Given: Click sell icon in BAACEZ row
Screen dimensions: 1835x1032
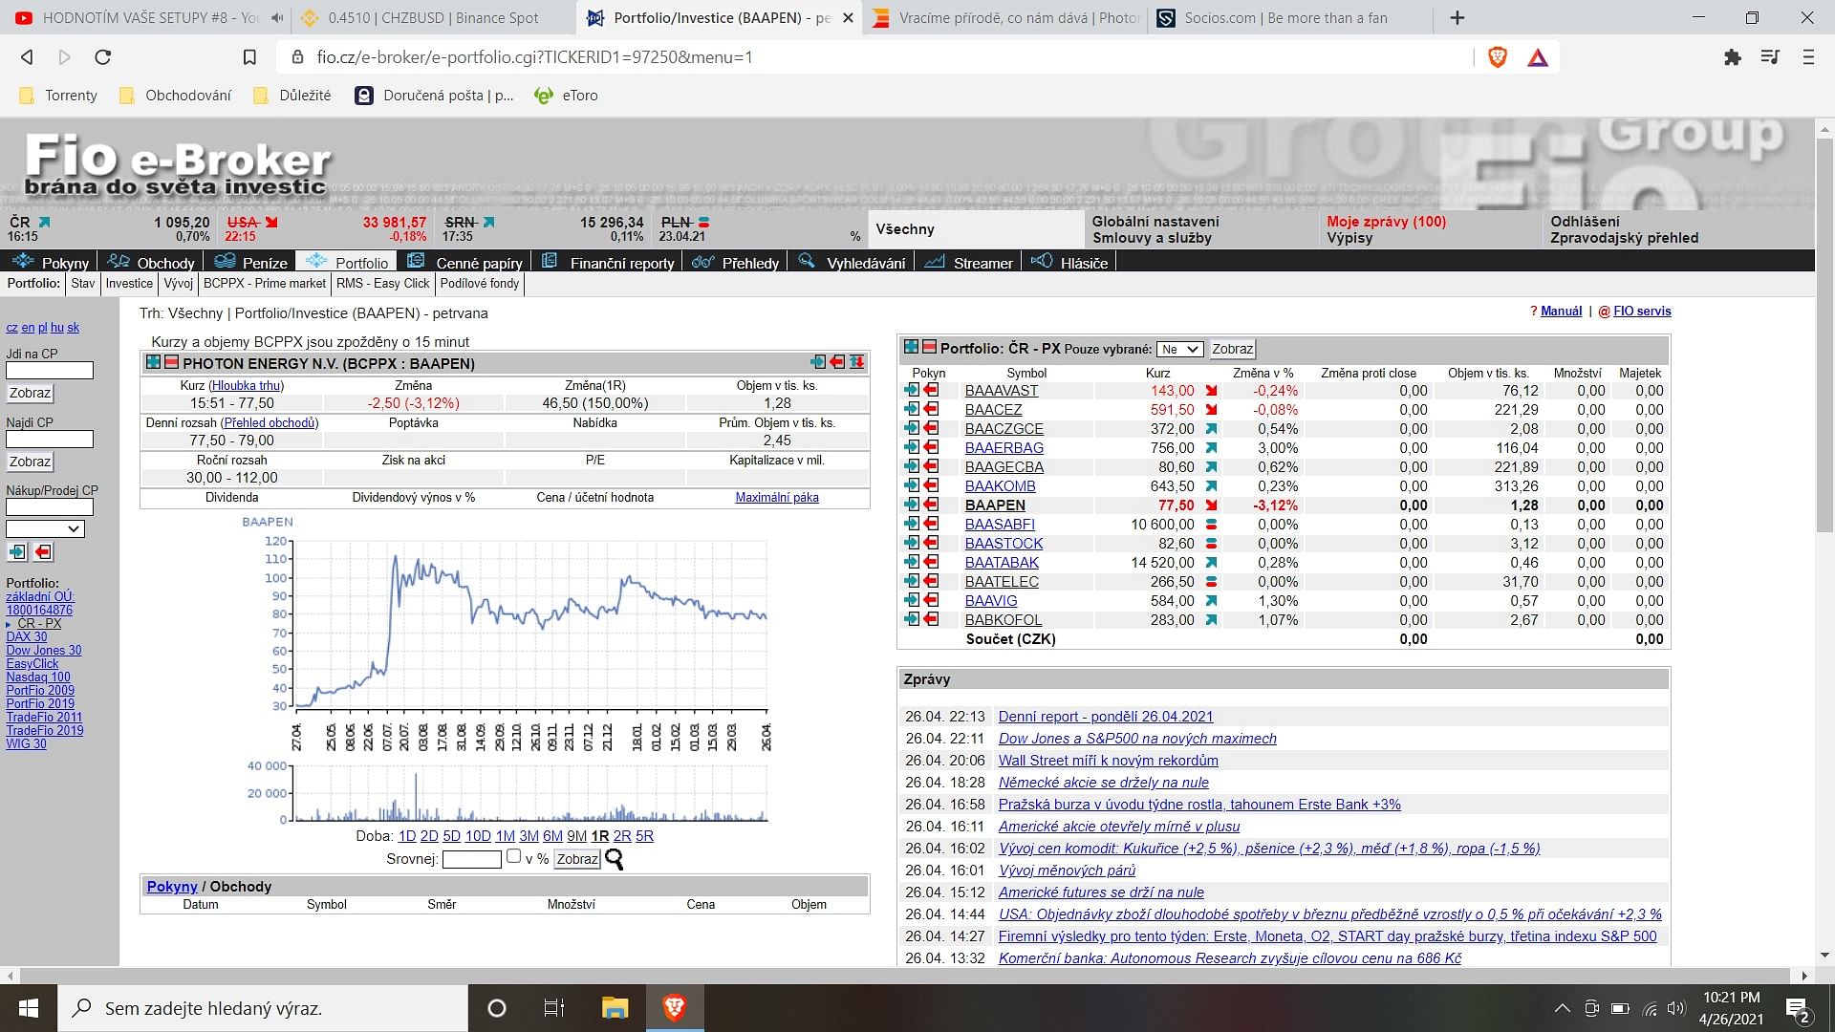Looking at the screenshot, I should tap(931, 409).
